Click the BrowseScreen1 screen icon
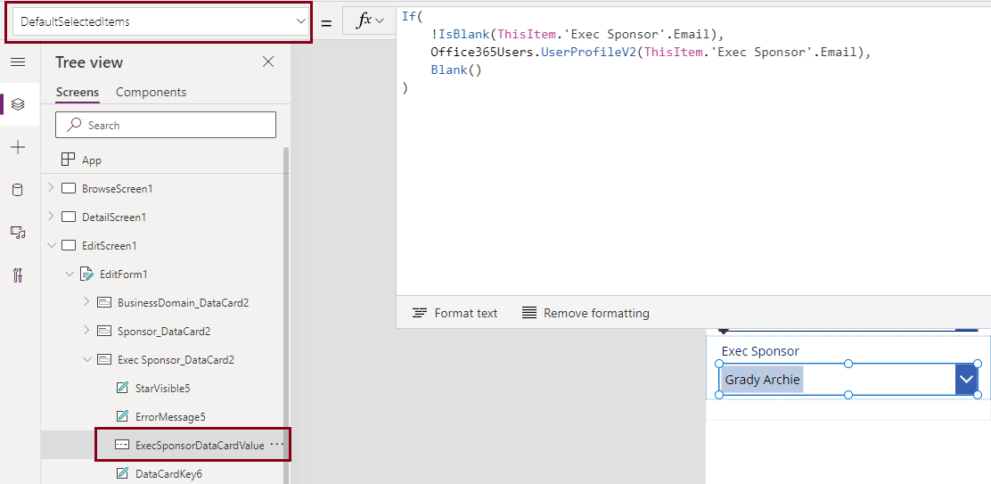991x484 pixels. tap(69, 188)
